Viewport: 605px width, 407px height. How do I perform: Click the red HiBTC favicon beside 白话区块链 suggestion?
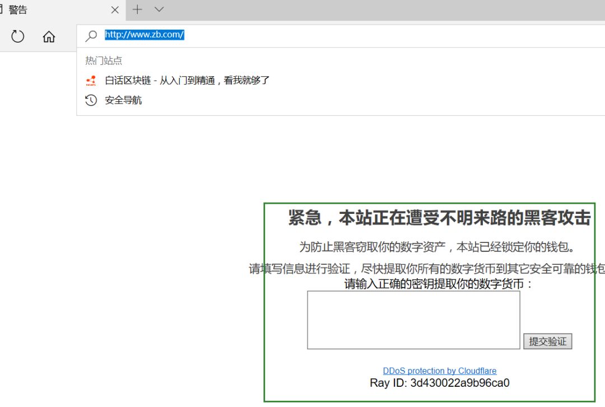(x=91, y=80)
